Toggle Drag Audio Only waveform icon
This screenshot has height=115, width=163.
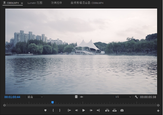[x=81, y=97]
